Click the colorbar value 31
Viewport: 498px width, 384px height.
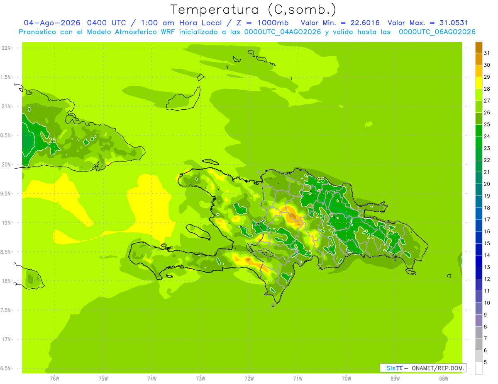[487, 53]
